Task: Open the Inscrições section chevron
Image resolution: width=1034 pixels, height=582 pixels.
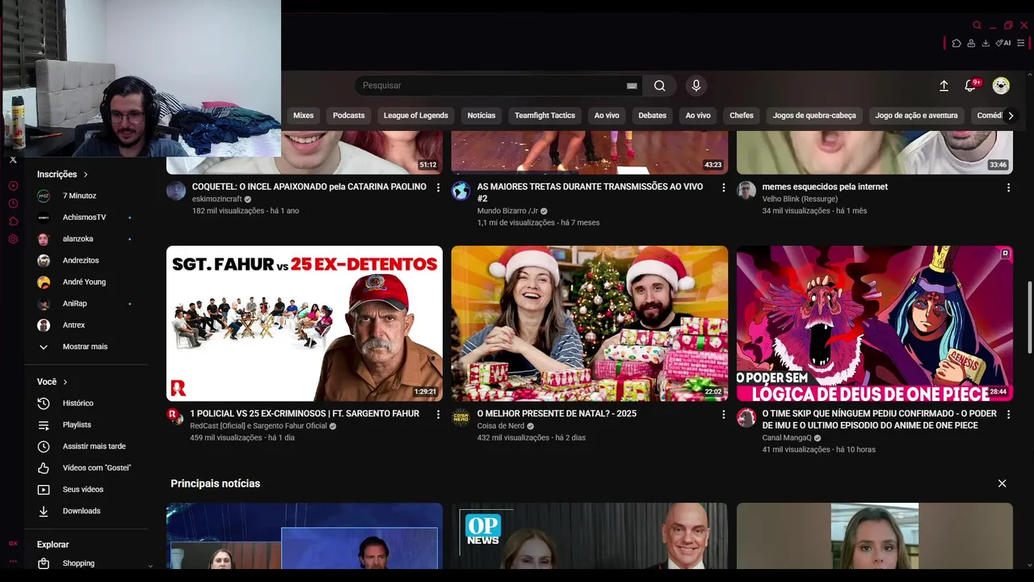Action: [86, 175]
